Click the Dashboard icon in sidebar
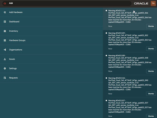The height and width of the screenshot is (118, 157). point(5,22)
